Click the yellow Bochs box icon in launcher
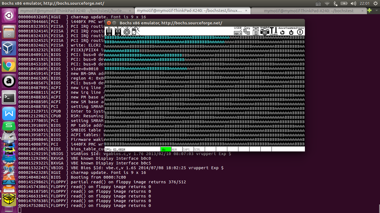 [9, 199]
